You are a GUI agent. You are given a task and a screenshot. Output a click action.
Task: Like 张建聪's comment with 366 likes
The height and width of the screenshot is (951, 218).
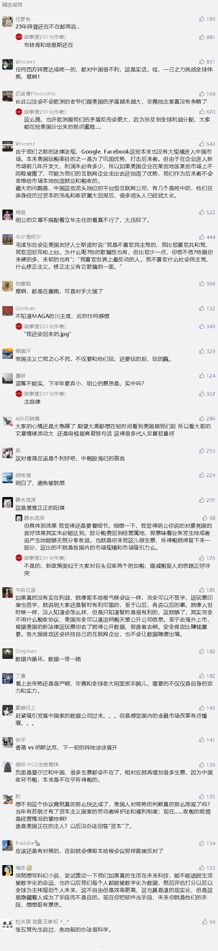pos(202,284)
